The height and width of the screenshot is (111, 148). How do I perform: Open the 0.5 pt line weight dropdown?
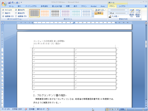[128, 13]
